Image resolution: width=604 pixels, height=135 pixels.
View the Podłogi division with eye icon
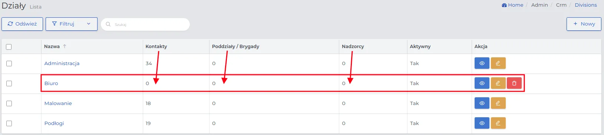point(482,123)
